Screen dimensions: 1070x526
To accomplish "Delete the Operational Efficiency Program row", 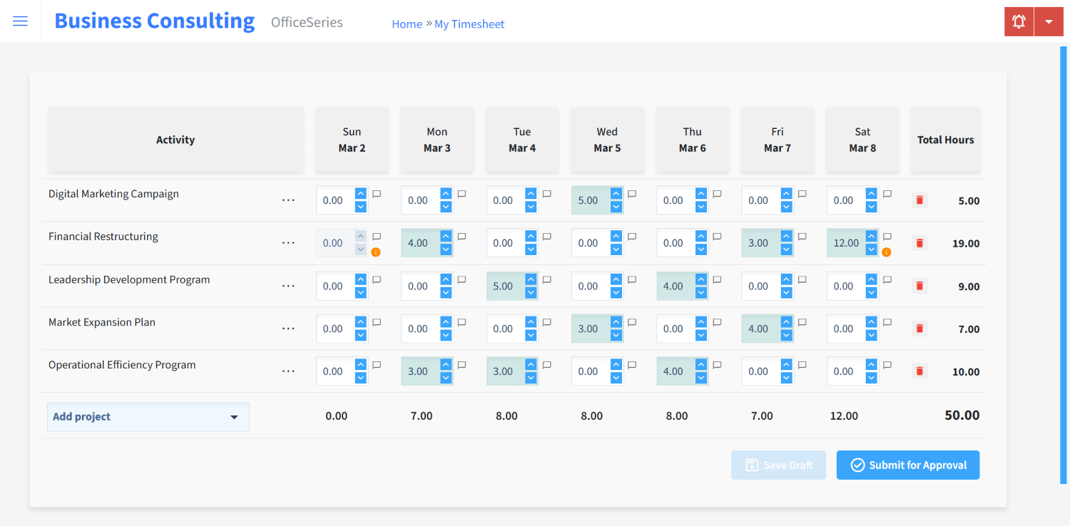I will (919, 371).
